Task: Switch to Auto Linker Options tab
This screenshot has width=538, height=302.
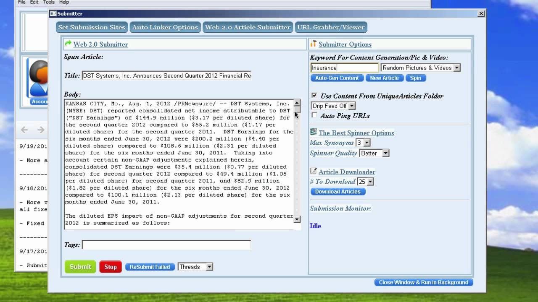Action: (x=165, y=27)
